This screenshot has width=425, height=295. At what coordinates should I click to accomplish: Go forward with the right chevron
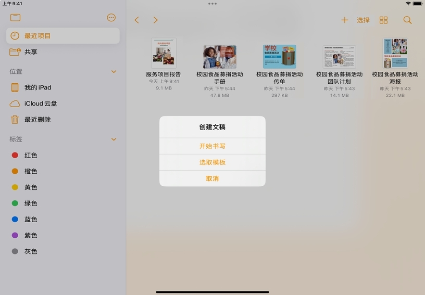155,20
